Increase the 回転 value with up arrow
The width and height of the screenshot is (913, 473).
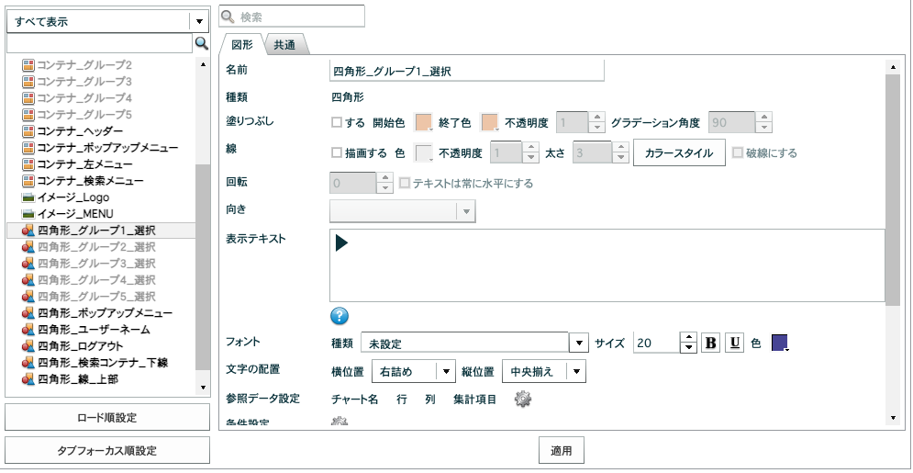point(384,177)
